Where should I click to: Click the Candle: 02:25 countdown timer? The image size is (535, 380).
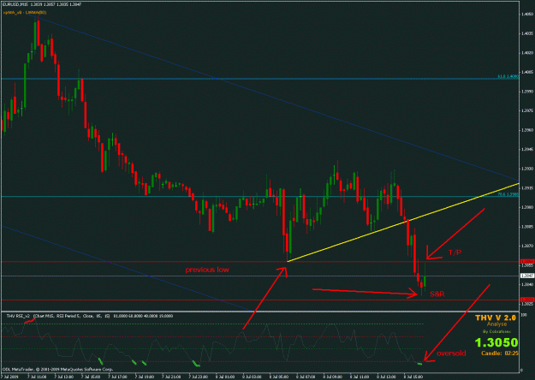tap(500, 353)
